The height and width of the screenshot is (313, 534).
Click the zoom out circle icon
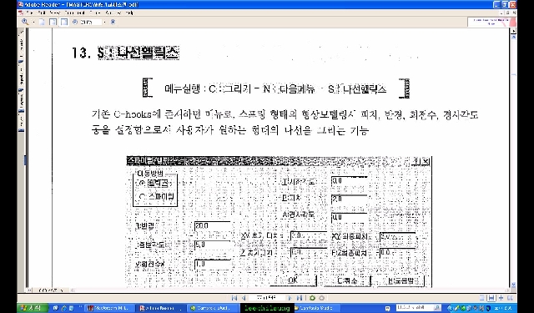click(75, 22)
